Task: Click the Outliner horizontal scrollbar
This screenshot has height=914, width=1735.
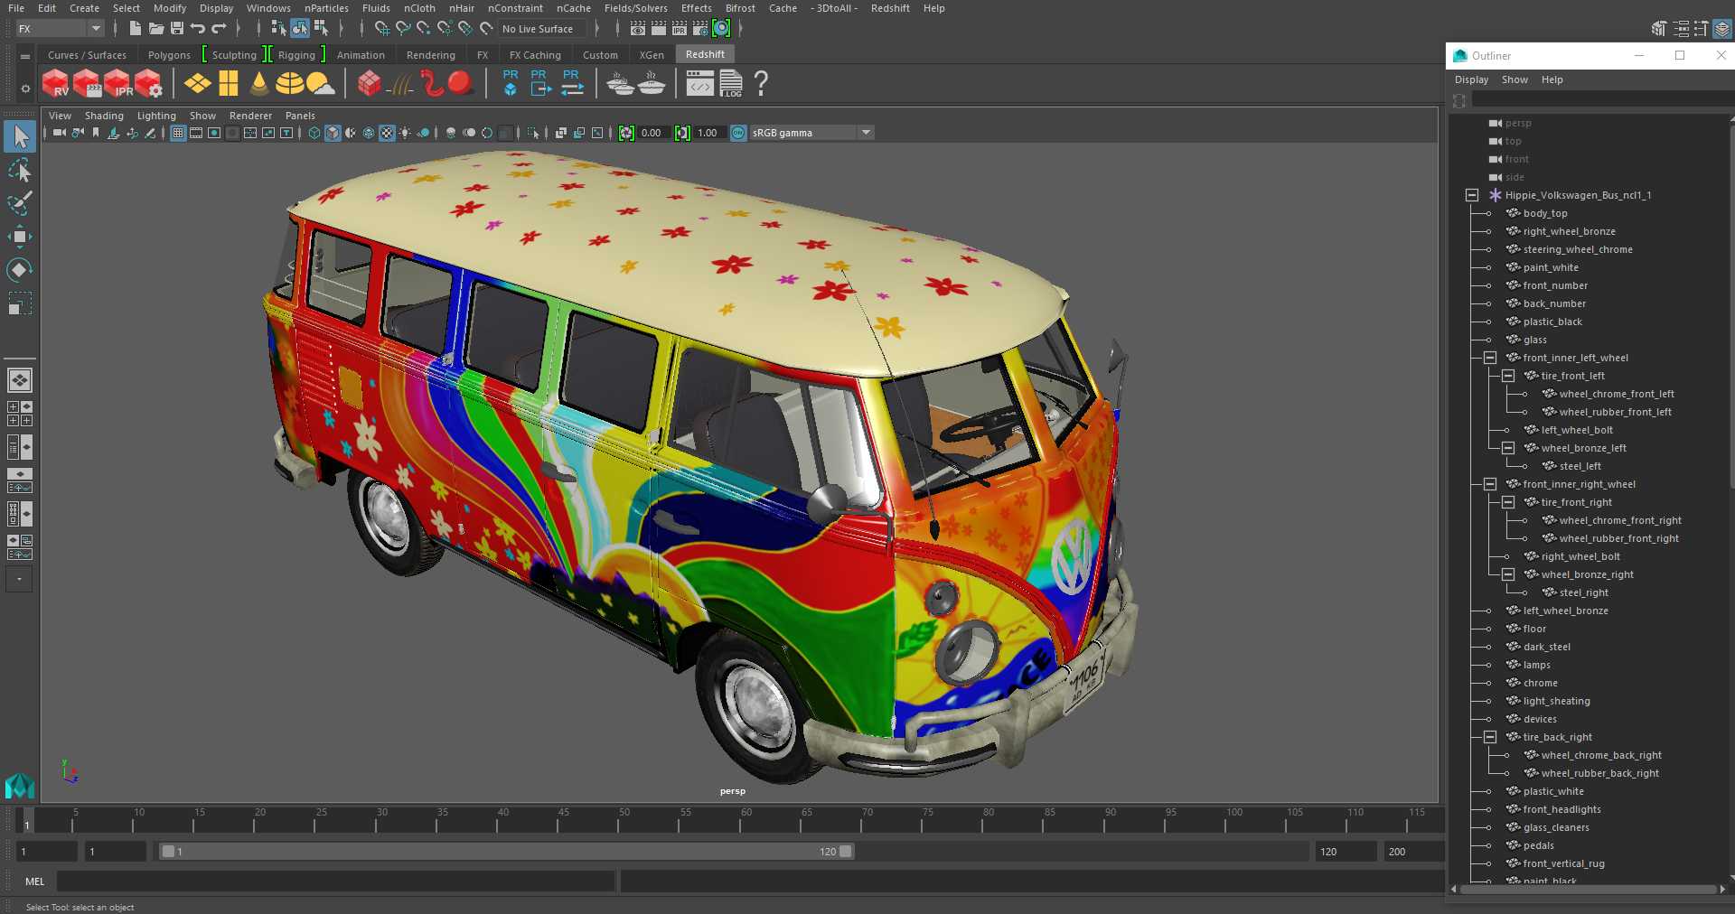Action: (1588, 890)
